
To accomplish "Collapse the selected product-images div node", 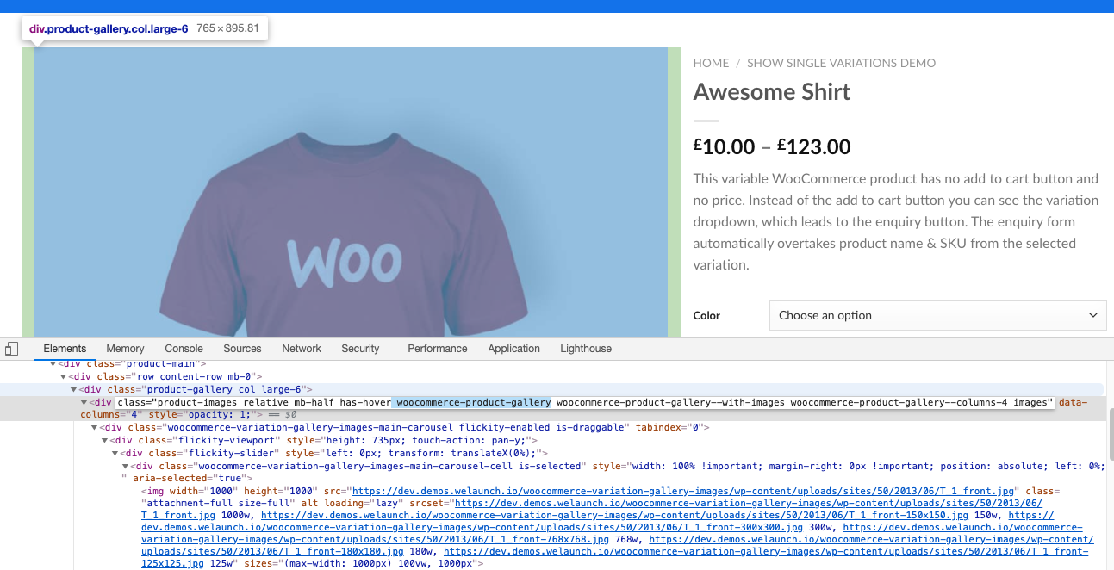I will click(84, 402).
